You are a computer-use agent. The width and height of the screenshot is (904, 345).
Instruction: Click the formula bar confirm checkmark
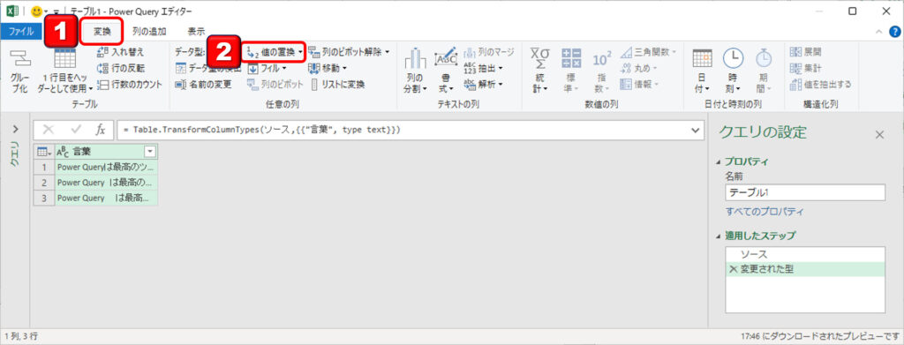[x=76, y=130]
